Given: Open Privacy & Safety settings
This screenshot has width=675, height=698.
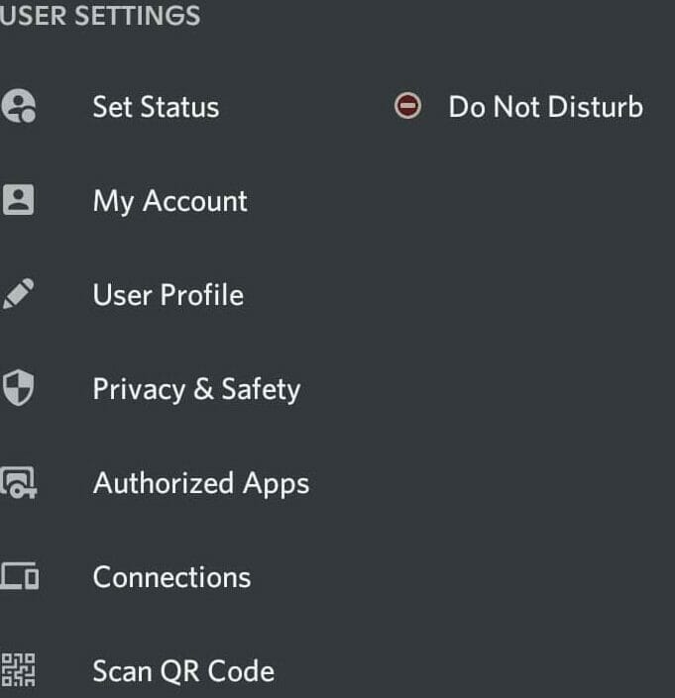Looking at the screenshot, I should coord(196,389).
